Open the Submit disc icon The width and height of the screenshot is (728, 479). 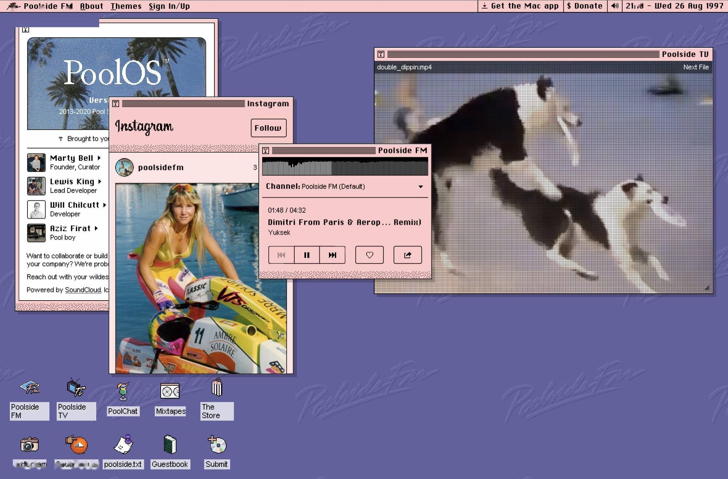click(217, 445)
